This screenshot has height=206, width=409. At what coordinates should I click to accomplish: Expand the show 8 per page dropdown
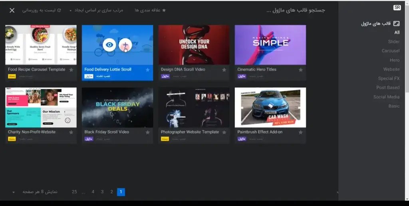pos(35,192)
